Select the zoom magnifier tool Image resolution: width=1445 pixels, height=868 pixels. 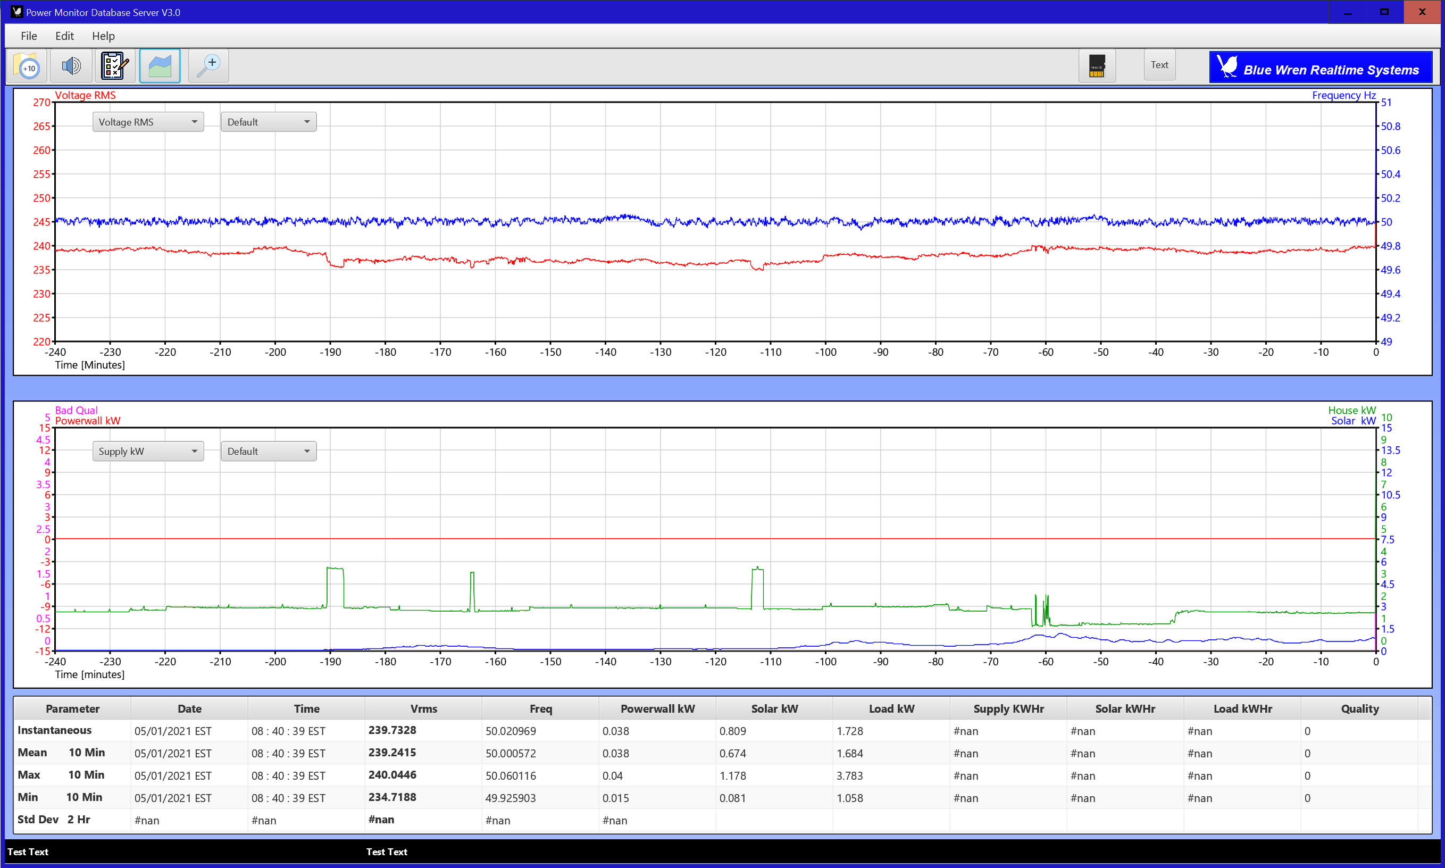click(208, 66)
